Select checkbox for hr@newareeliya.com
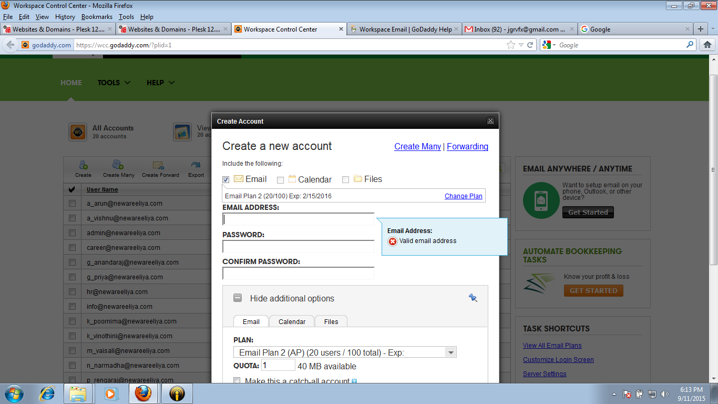The width and height of the screenshot is (718, 404). click(x=72, y=291)
